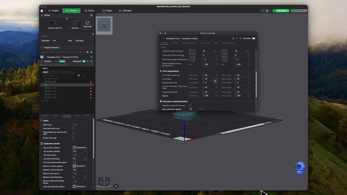Select plate 1 thumbnail
This screenshot has width=347, height=195.
[104, 25]
